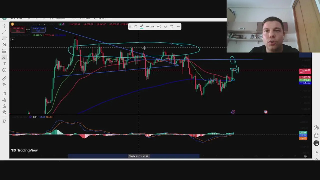Click the 284.56 MACD axis label

(x=303, y=133)
